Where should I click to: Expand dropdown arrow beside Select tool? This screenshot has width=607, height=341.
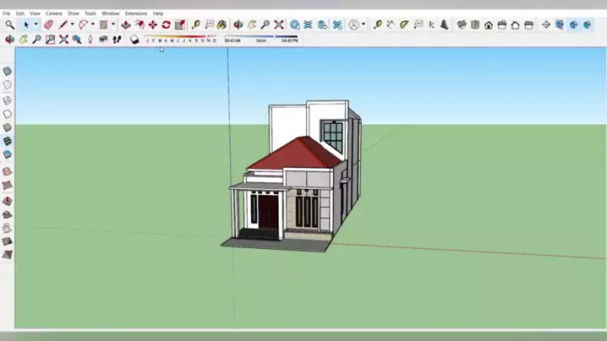click(x=36, y=25)
